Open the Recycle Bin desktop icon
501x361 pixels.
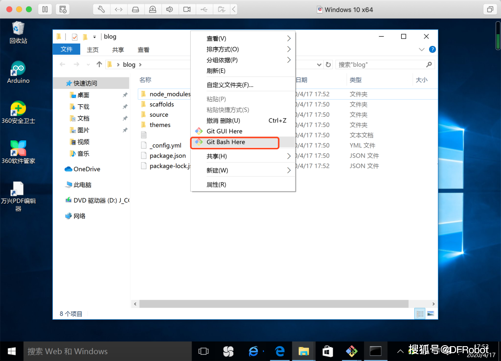18,32
